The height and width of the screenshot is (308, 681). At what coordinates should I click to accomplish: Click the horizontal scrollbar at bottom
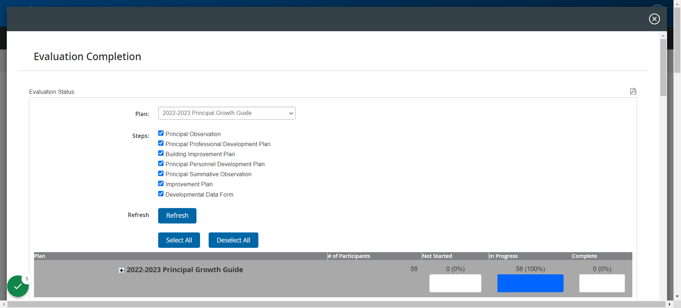pyautogui.click(x=336, y=304)
